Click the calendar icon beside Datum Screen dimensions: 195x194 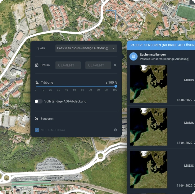37,65
